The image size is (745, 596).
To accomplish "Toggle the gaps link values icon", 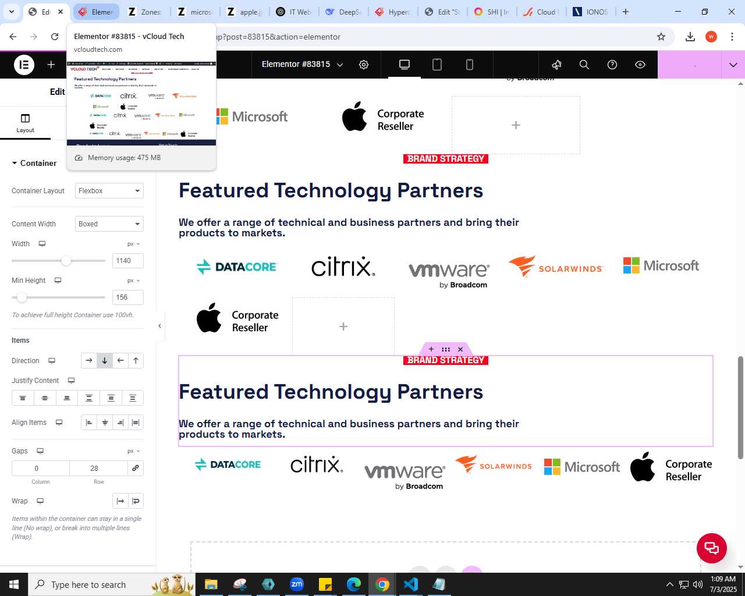I will coord(136,469).
